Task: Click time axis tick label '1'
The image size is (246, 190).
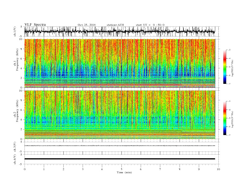Action: (44, 169)
